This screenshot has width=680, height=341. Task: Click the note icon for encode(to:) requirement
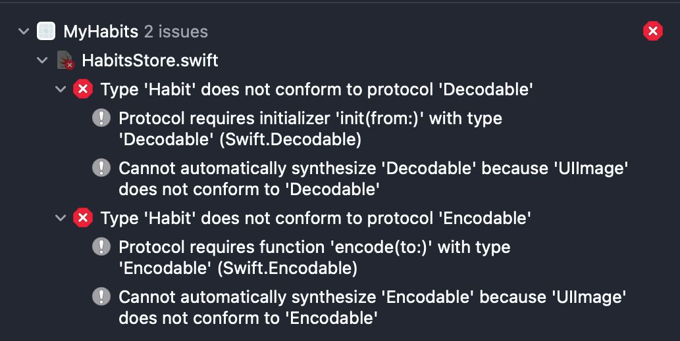(101, 246)
